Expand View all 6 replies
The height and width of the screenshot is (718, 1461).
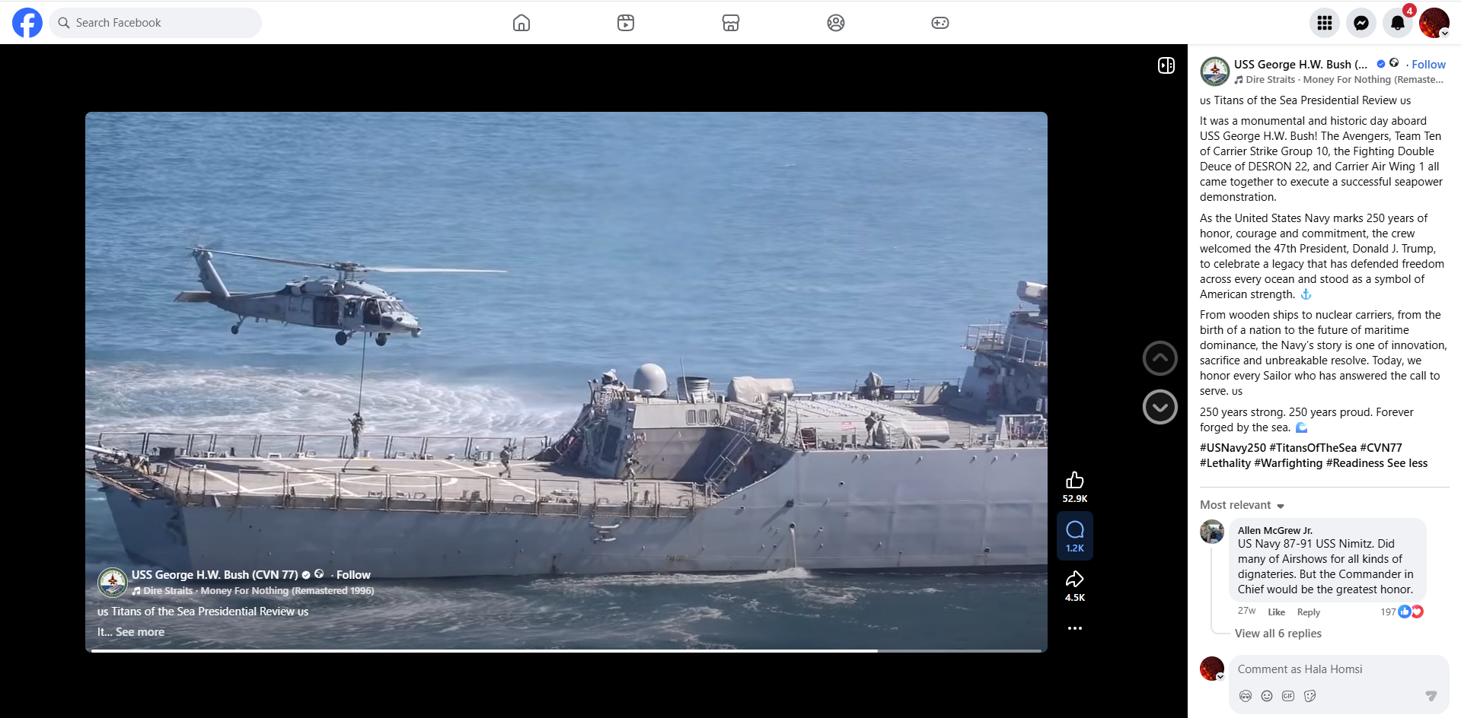(1278, 634)
